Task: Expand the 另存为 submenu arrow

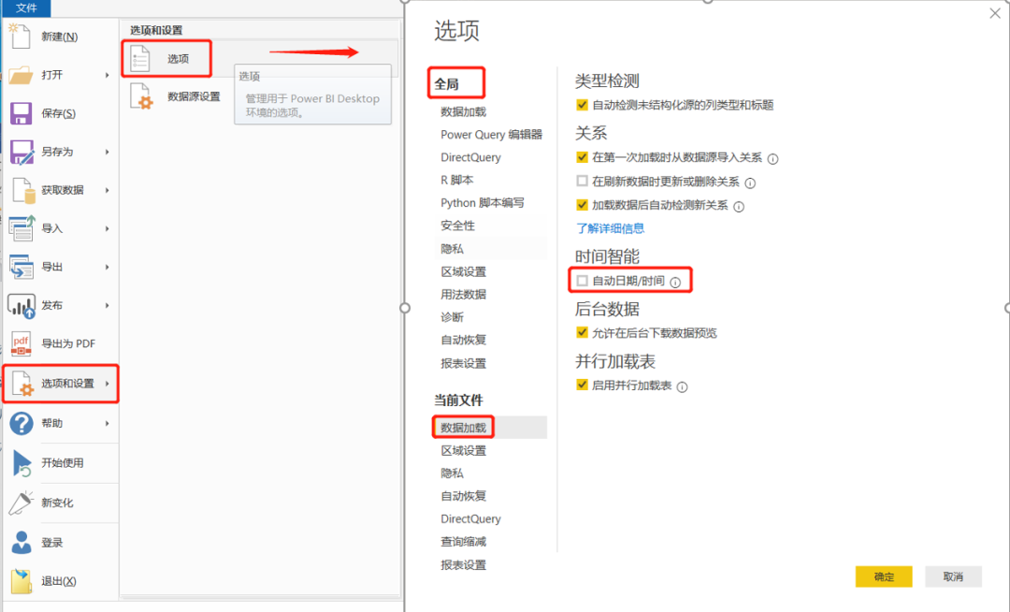Action: tap(107, 152)
